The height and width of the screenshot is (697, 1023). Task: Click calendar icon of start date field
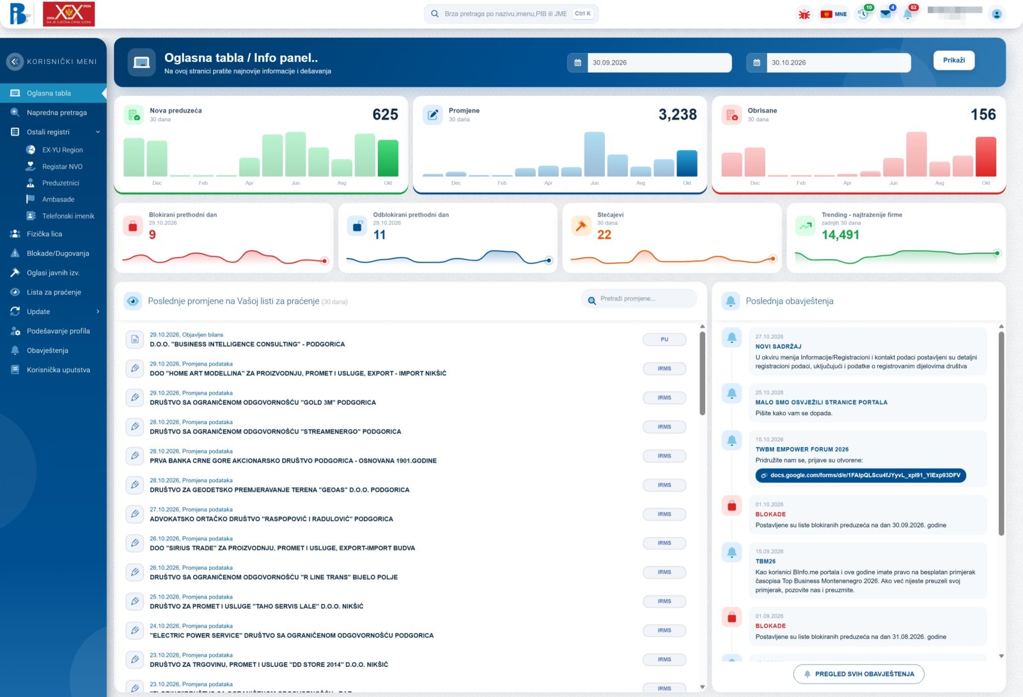tap(577, 63)
